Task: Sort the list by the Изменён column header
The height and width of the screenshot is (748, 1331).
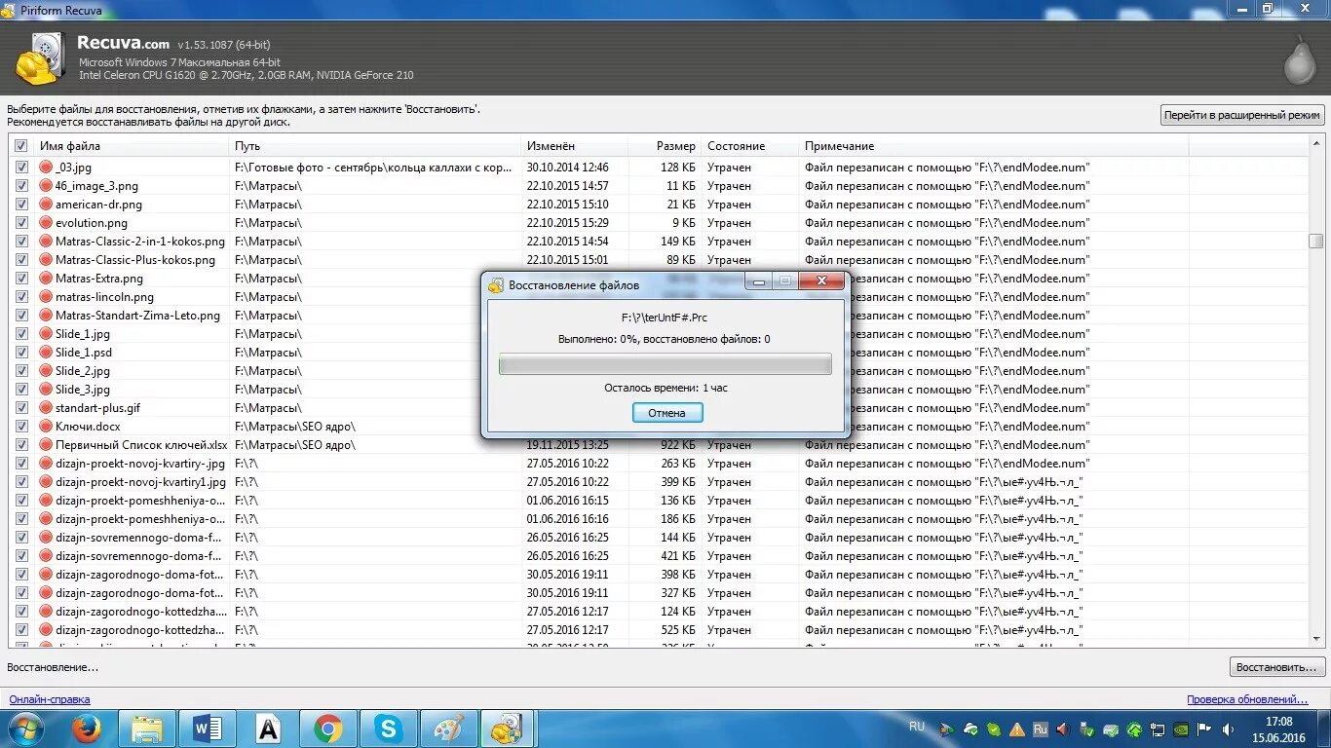Action: pyautogui.click(x=575, y=146)
